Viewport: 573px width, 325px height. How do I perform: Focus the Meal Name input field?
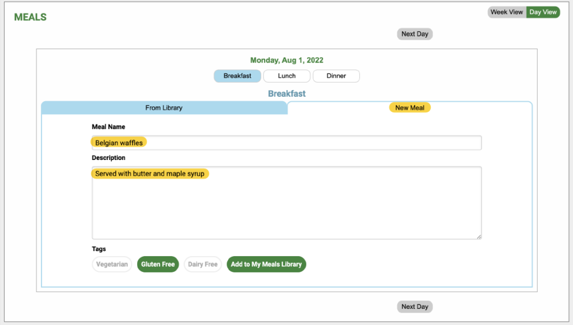pos(287,143)
